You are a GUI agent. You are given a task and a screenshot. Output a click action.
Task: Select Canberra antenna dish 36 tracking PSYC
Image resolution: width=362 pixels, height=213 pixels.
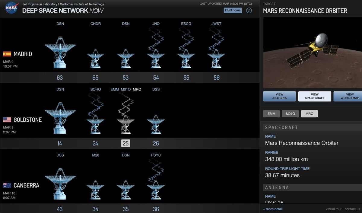point(156,190)
